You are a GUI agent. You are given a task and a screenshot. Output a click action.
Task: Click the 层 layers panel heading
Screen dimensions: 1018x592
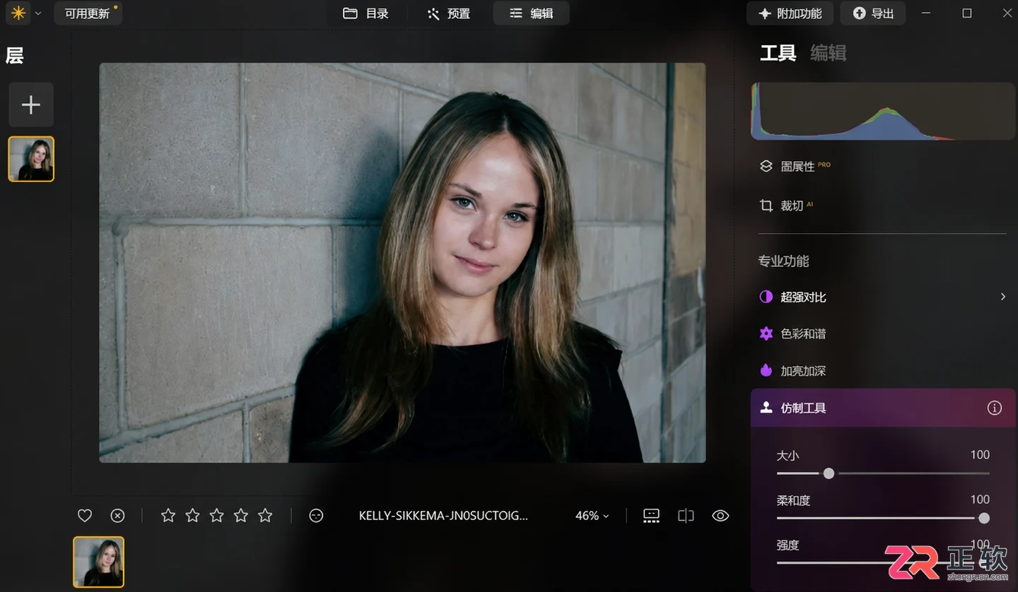15,55
